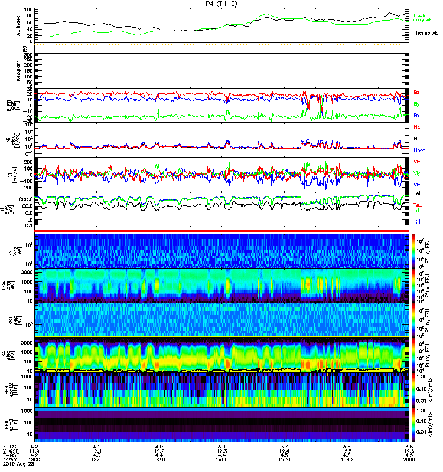Click the FBK edc12 wave spectrogram

(x=221, y=389)
